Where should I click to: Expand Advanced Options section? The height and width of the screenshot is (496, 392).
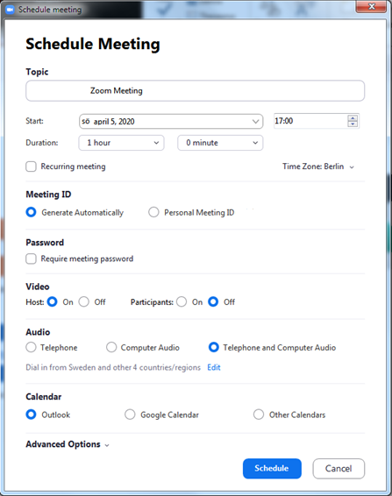point(68,444)
